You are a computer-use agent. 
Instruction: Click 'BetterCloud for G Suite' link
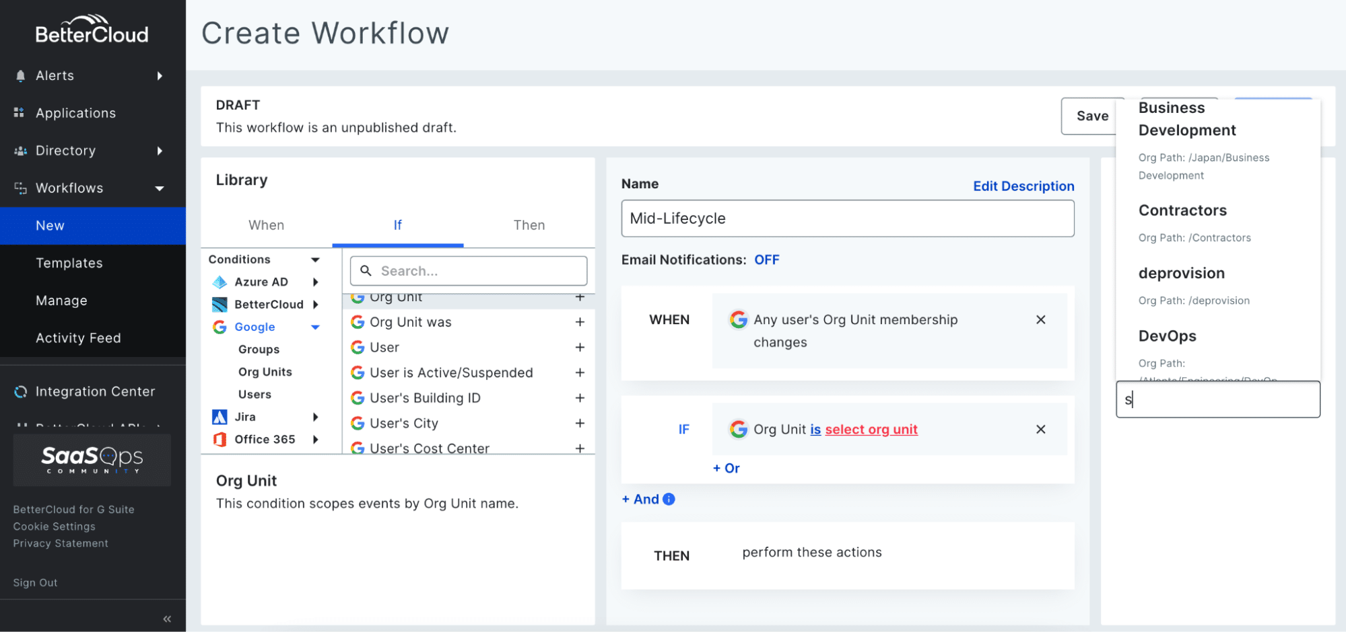pyautogui.click(x=74, y=510)
